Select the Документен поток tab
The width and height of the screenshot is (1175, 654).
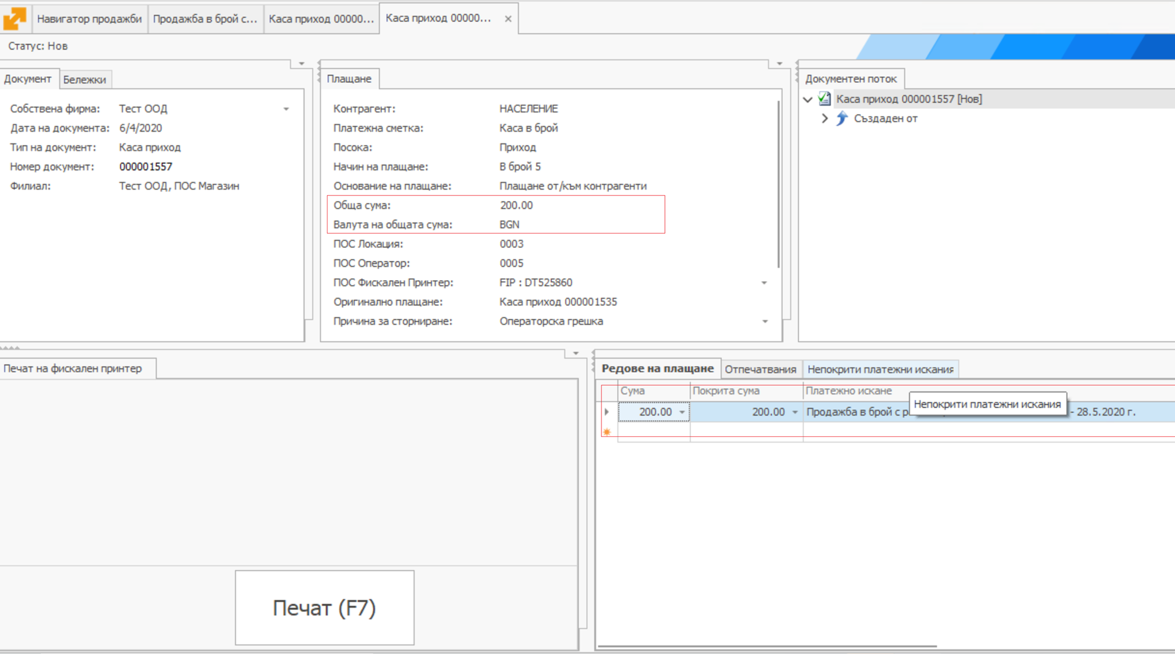pos(851,79)
